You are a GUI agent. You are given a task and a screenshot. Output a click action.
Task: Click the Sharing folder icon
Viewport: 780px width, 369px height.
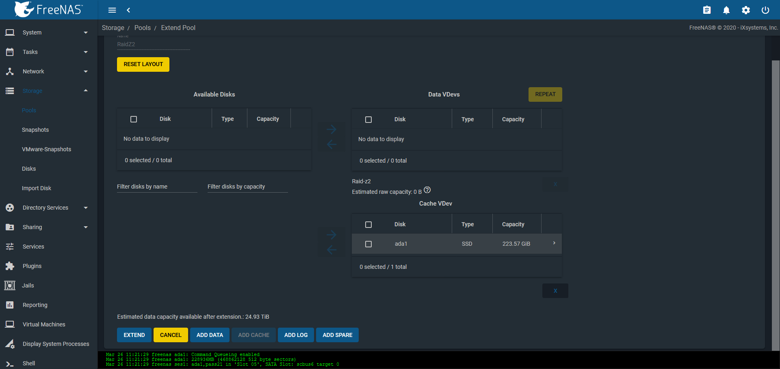[10, 227]
